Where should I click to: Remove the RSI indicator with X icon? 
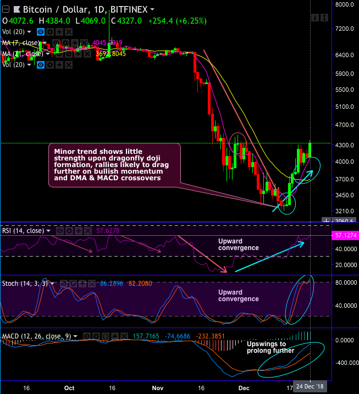pyautogui.click(x=88, y=231)
